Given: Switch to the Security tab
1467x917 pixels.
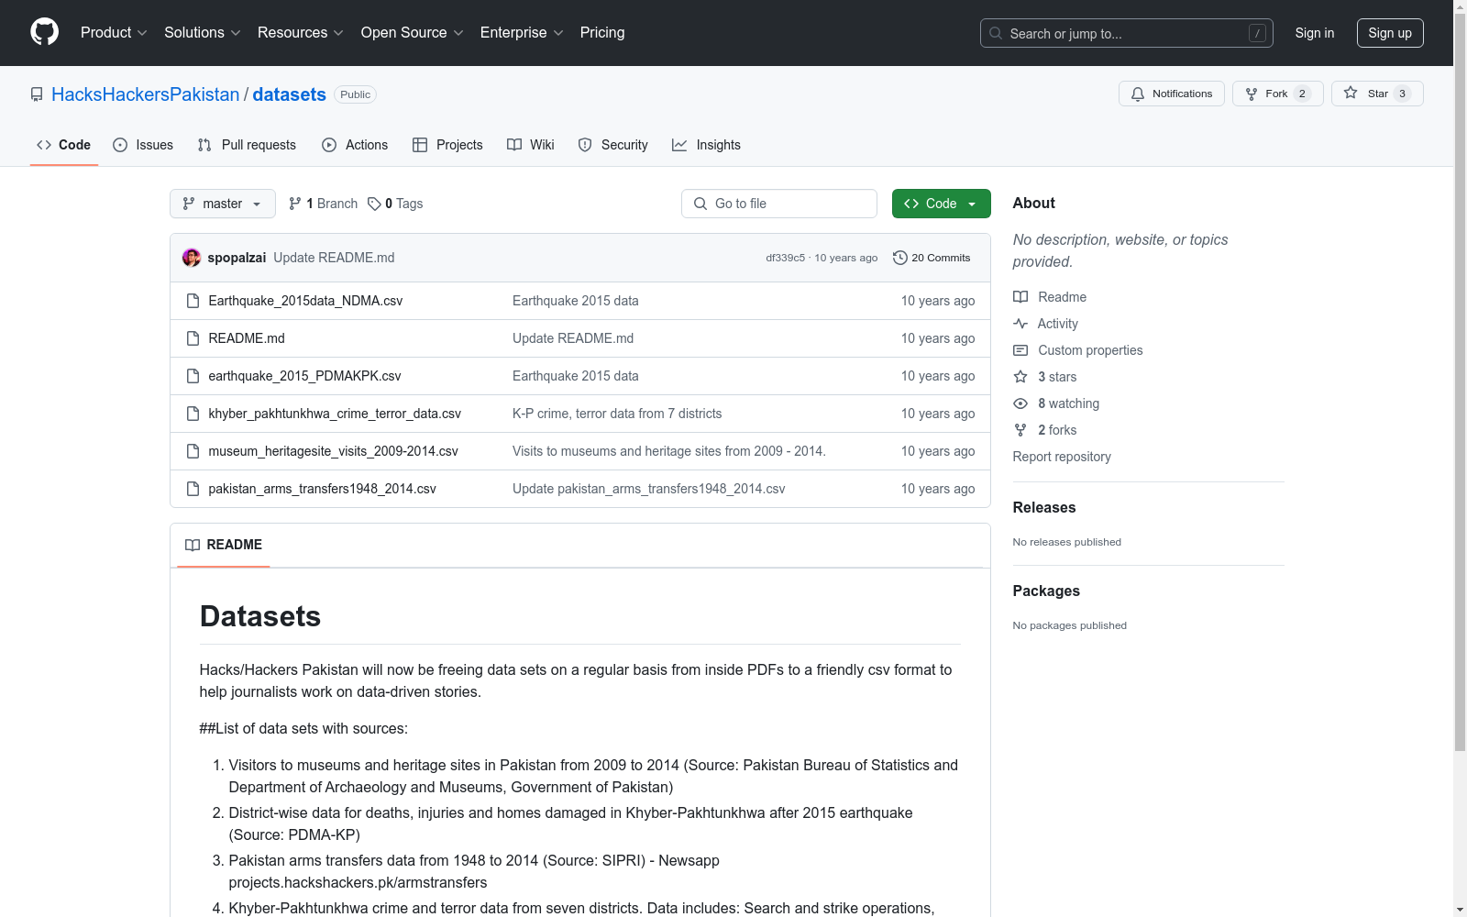Looking at the screenshot, I should (612, 145).
